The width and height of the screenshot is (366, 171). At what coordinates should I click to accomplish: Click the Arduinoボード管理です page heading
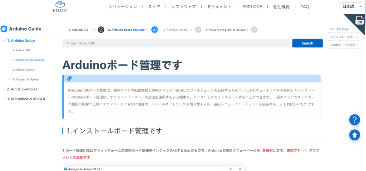coord(122,65)
